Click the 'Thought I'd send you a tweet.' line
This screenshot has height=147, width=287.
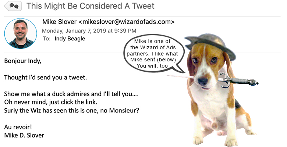tap(45, 77)
